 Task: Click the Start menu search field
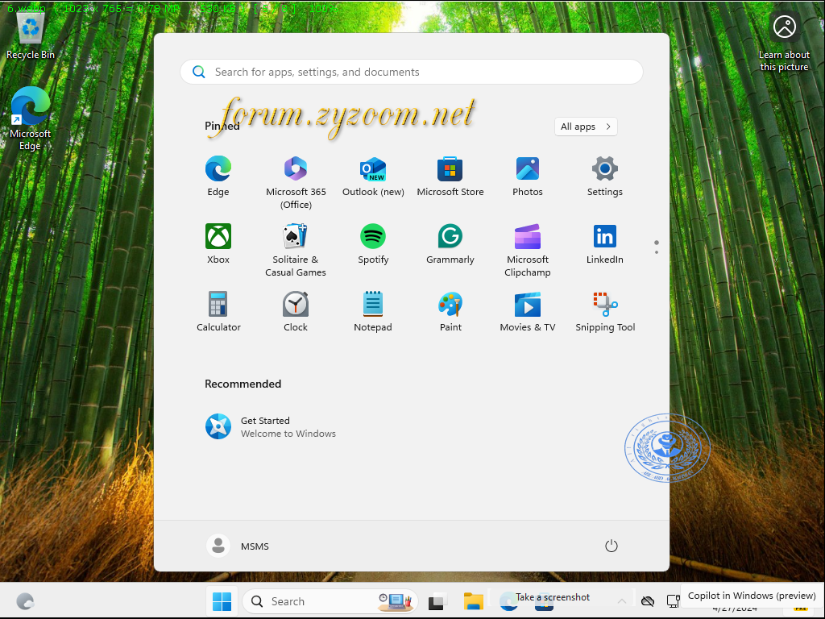pos(412,72)
